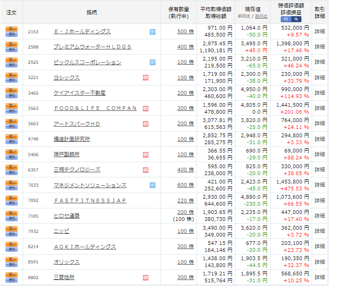Click red badge icon next to アートスパークHD
This screenshot has width=338, height=286.
click(146, 124)
